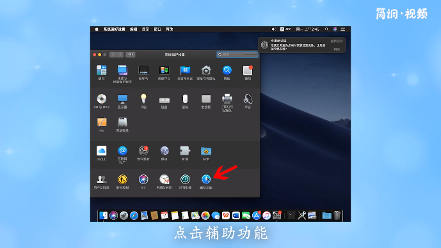The height and width of the screenshot is (248, 441).
Task: Open Security & Privacy house icon
Action: coord(206,70)
